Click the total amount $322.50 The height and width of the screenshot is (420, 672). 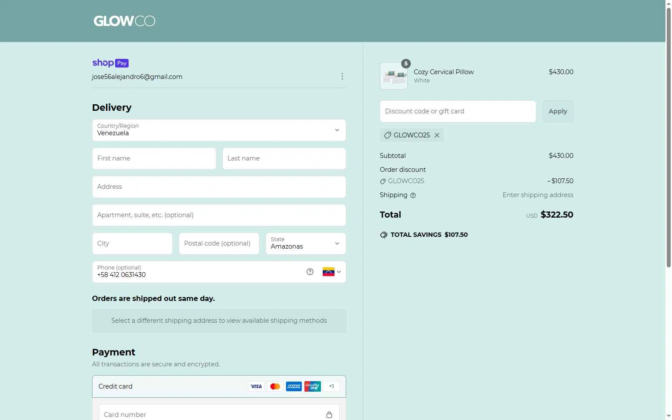pyautogui.click(x=557, y=215)
